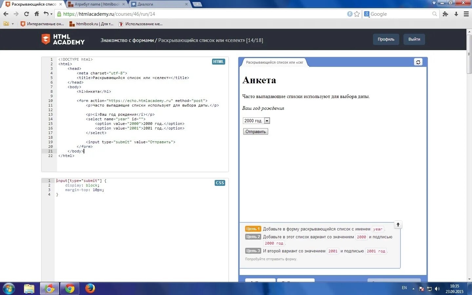The image size is (472, 295).
Task: Click the 'display: block;' CSS line
Action: (82, 185)
